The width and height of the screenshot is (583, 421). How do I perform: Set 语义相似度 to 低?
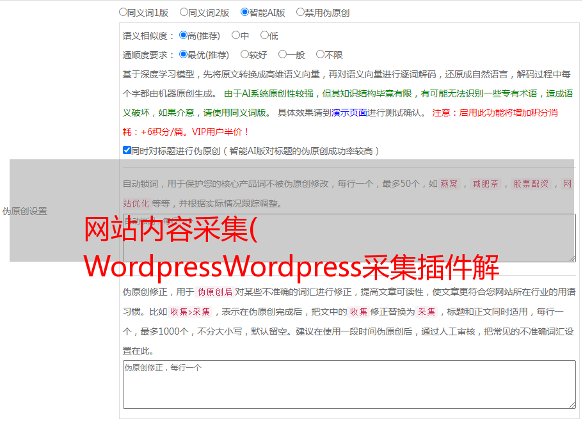click(x=264, y=35)
